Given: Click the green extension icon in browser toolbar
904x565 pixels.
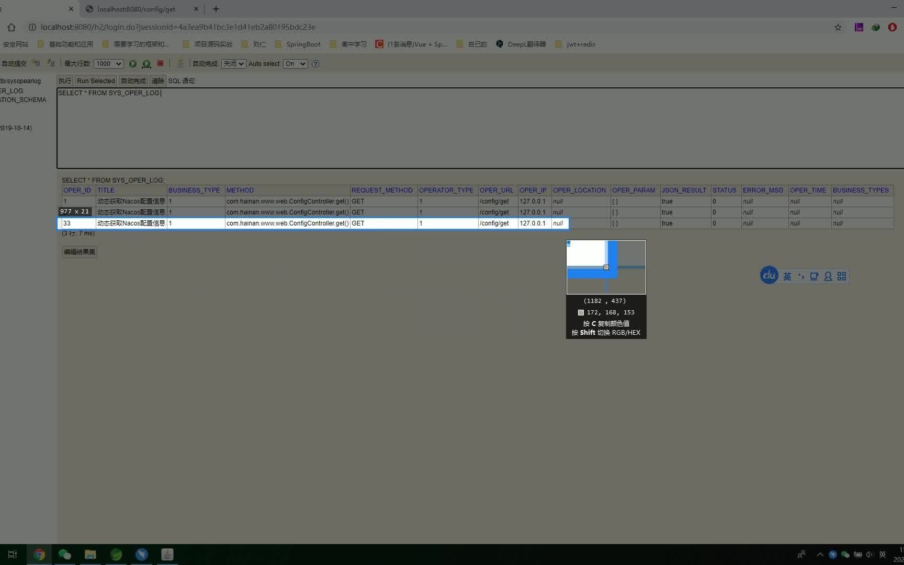Looking at the screenshot, I should click(x=876, y=27).
